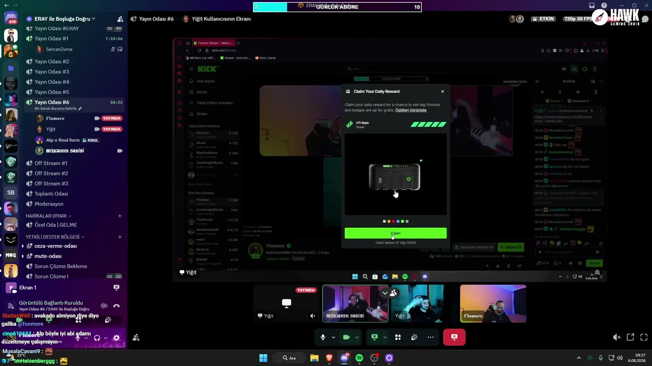Click Bir kanal durumu belirle
This screenshot has height=366, width=652.
[58, 109]
